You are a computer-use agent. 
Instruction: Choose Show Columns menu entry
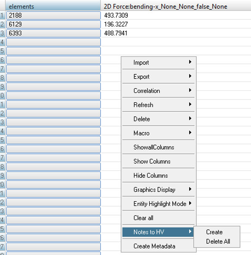pos(159,161)
